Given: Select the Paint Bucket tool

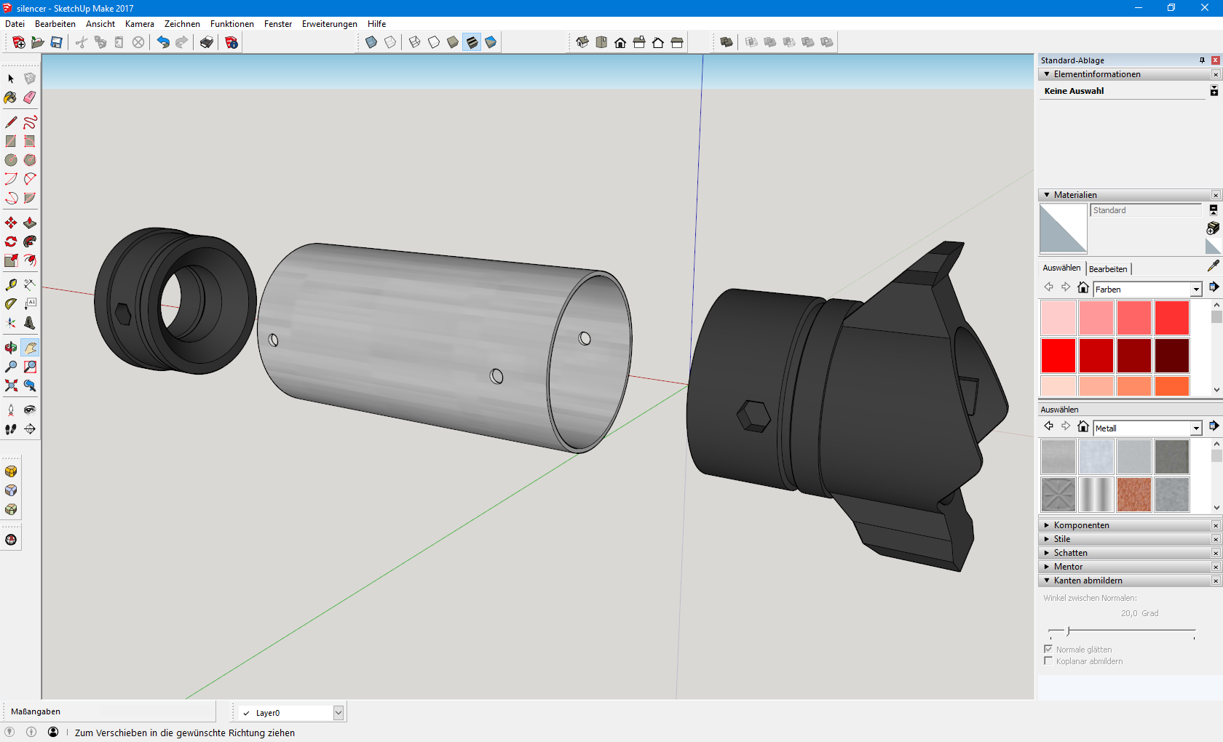Looking at the screenshot, I should (11, 97).
